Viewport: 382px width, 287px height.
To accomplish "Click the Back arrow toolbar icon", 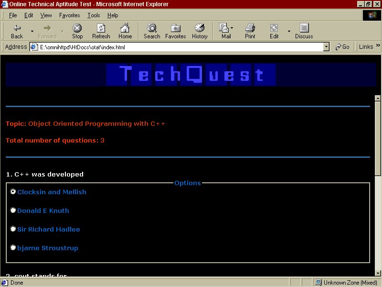I will click(x=17, y=28).
